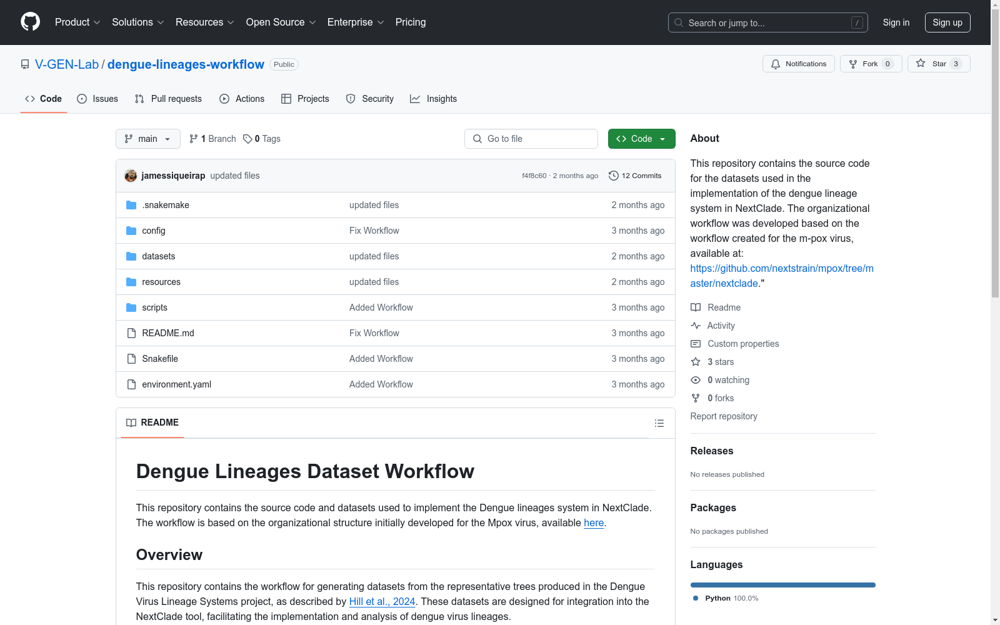Open the resources folder icon
The image size is (1000, 625).
131,282
